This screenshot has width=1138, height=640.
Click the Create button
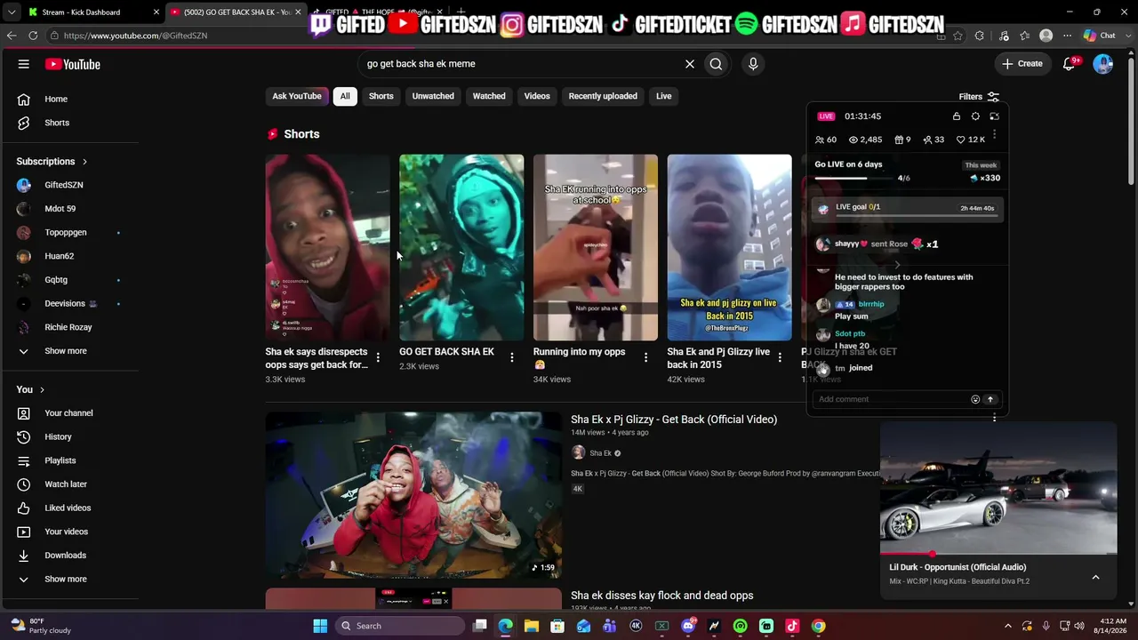coord(1022,64)
